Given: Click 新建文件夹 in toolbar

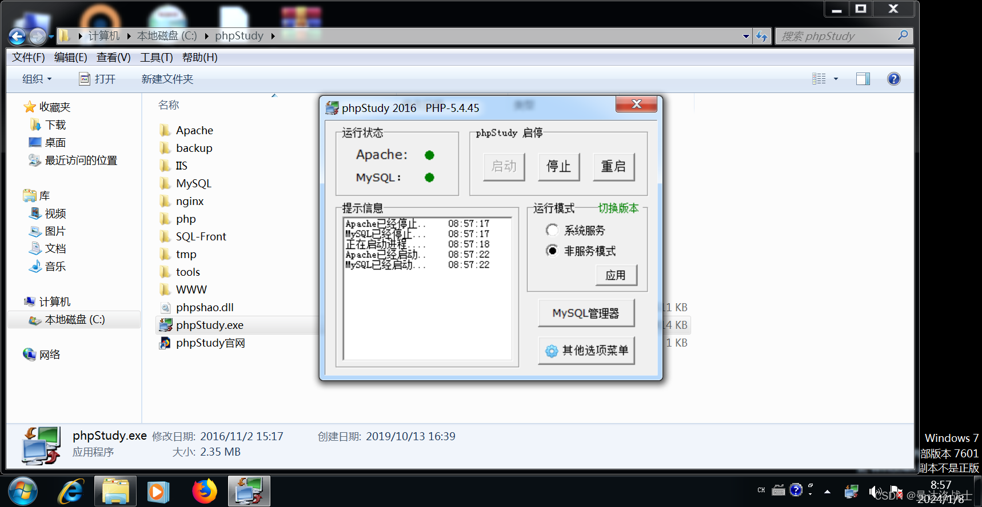Looking at the screenshot, I should pos(167,79).
